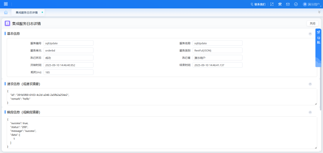This screenshot has width=323, height=153.
Task: Click the 服务编号 input field
Action: coord(68,43)
